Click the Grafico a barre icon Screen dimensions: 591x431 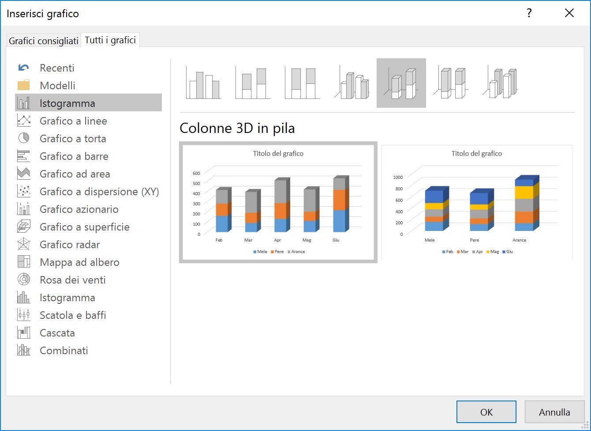pos(23,156)
